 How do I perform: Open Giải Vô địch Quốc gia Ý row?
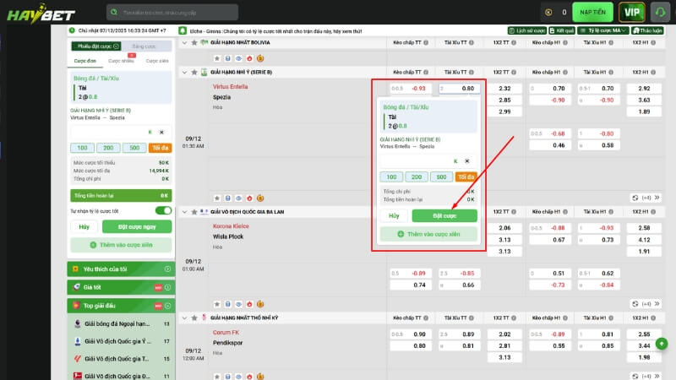(121, 341)
